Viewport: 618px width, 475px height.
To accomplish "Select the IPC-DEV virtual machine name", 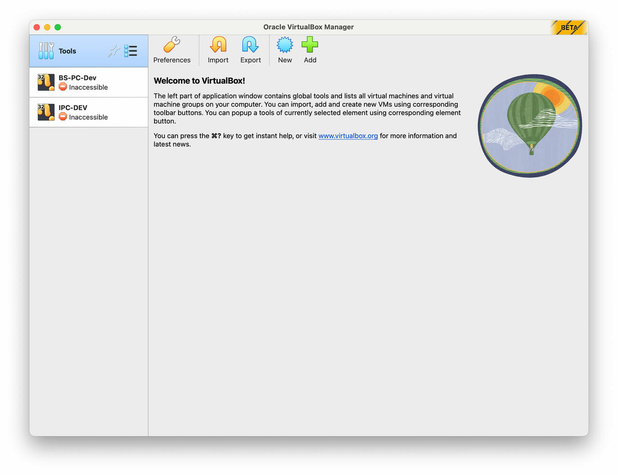I will (x=73, y=108).
